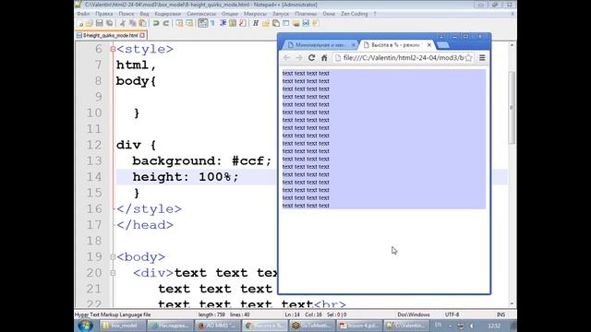The image size is (591, 332).
Task: Click the Notepad++ scrollbar down arrow
Action: [x=512, y=303]
